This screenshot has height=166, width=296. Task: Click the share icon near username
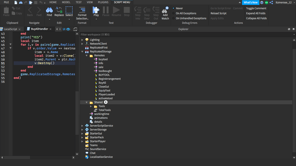click(271, 3)
